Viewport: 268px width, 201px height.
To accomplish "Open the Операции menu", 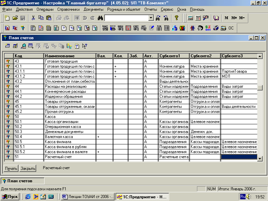I will coord(45,10).
